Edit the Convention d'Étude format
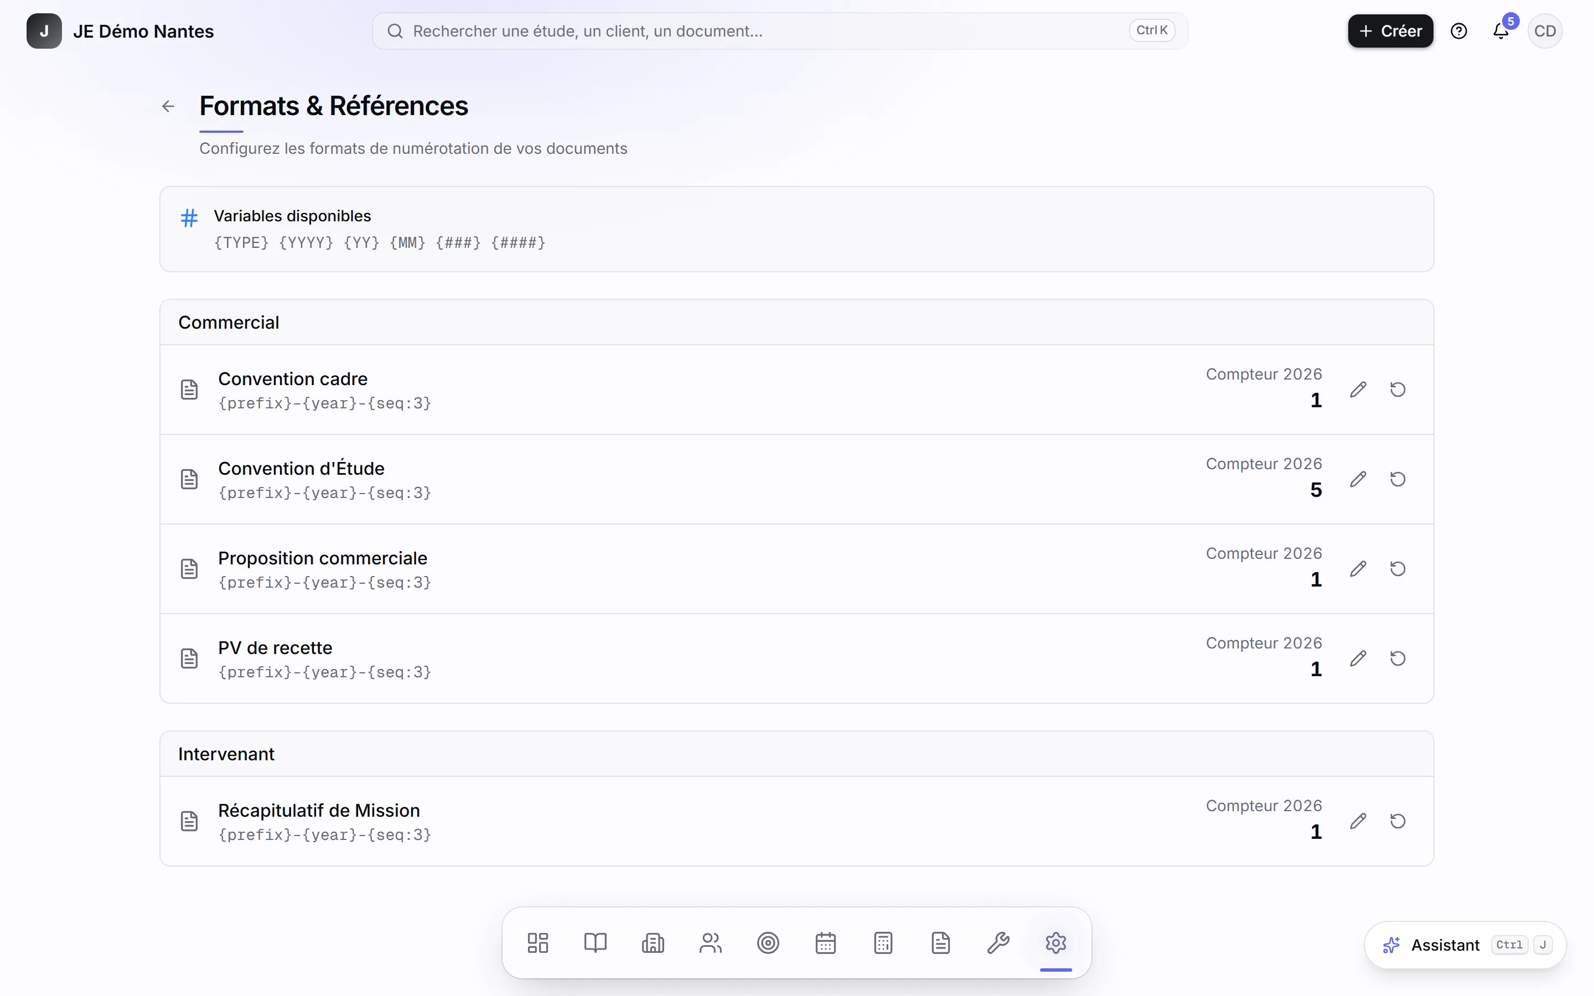This screenshot has height=996, width=1594. point(1358,479)
